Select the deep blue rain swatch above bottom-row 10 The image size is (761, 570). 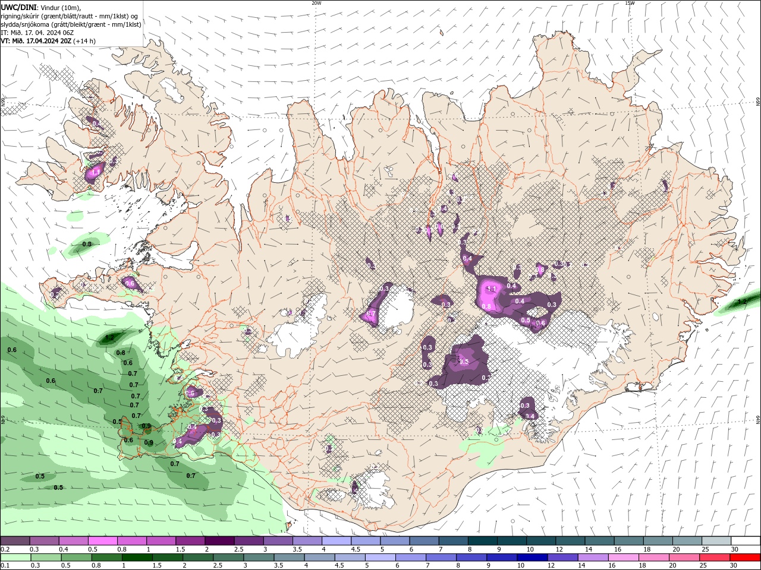pyautogui.click(x=532, y=558)
